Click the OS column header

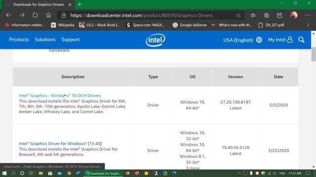click(193, 77)
